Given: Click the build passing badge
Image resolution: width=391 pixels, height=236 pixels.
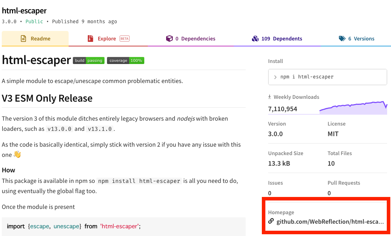Looking at the screenshot, I should click(88, 60).
